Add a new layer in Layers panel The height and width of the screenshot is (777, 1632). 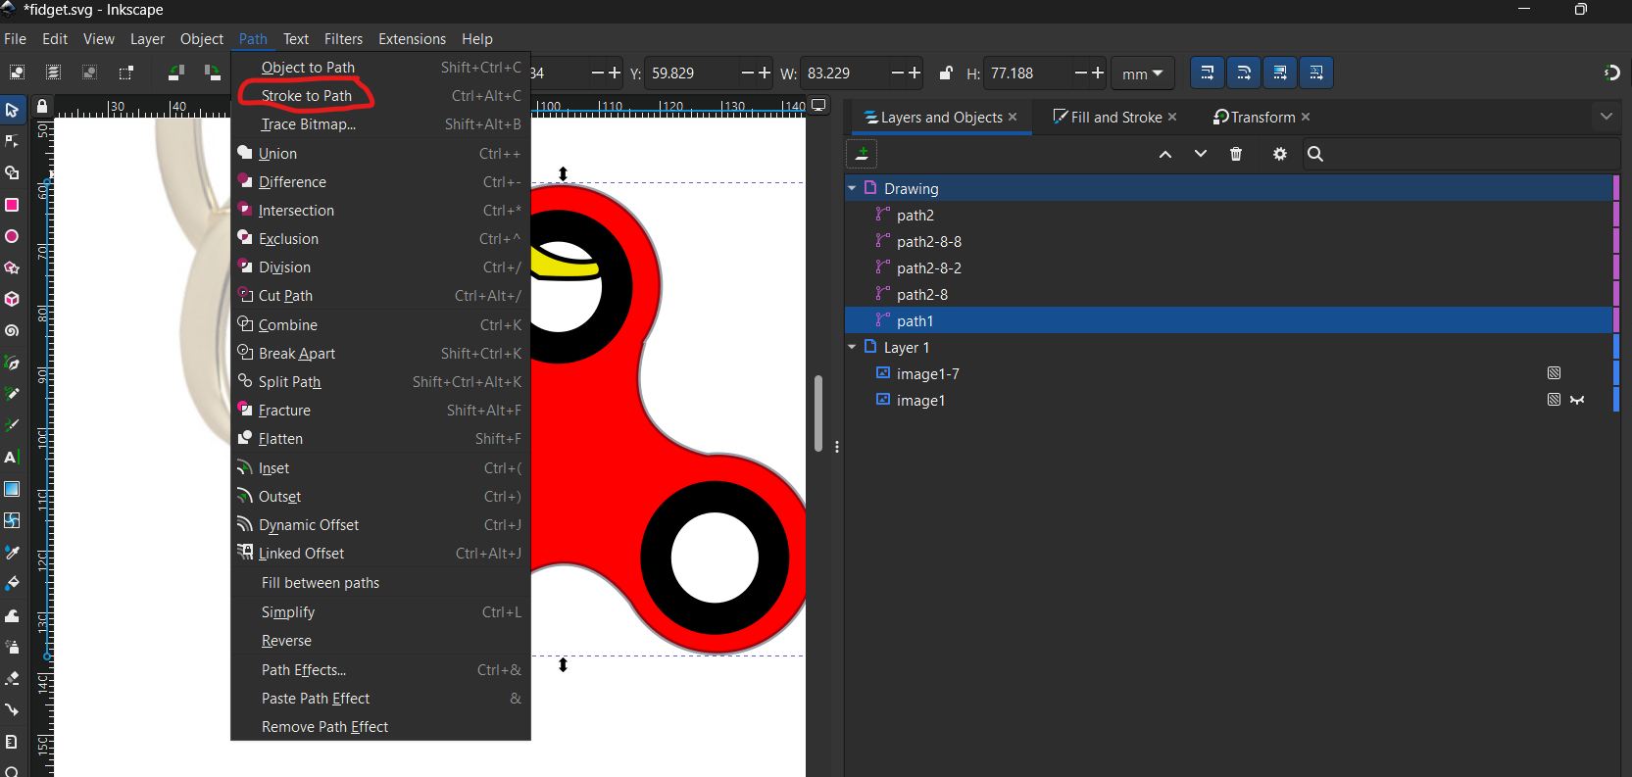[862, 154]
